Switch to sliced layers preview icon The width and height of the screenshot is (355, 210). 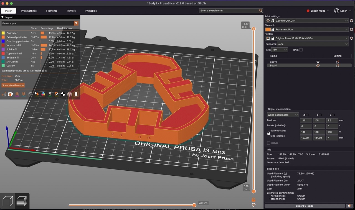pos(22,201)
